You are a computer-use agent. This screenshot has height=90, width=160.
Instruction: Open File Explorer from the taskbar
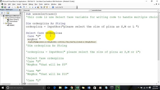click(x=60, y=88)
